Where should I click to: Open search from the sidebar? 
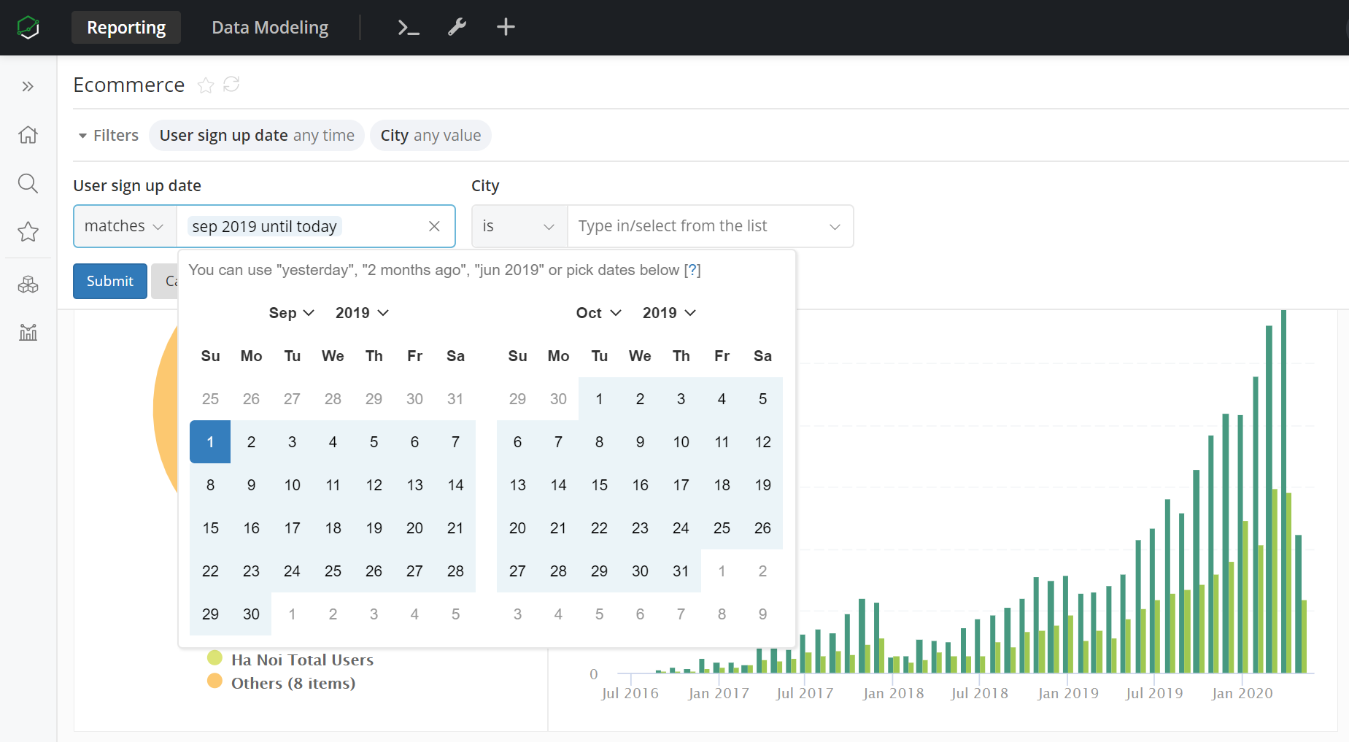(28, 183)
